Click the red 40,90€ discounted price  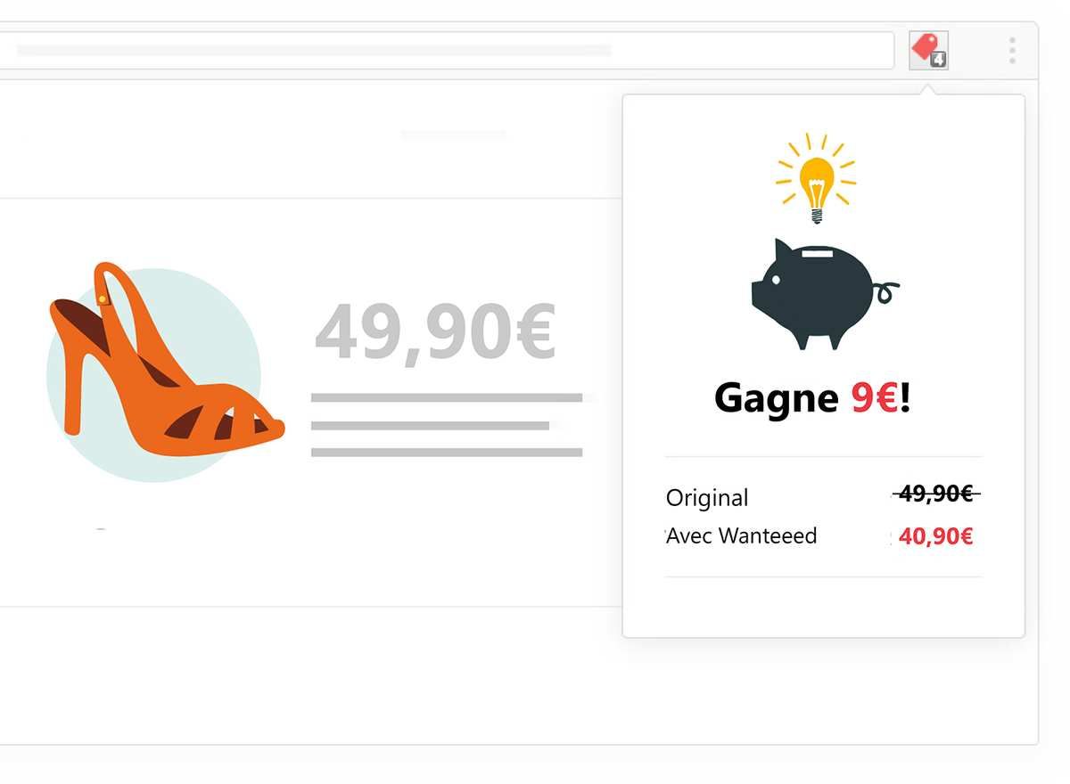pos(935,537)
